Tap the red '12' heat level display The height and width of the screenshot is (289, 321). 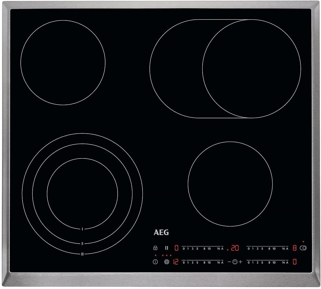[176, 262]
